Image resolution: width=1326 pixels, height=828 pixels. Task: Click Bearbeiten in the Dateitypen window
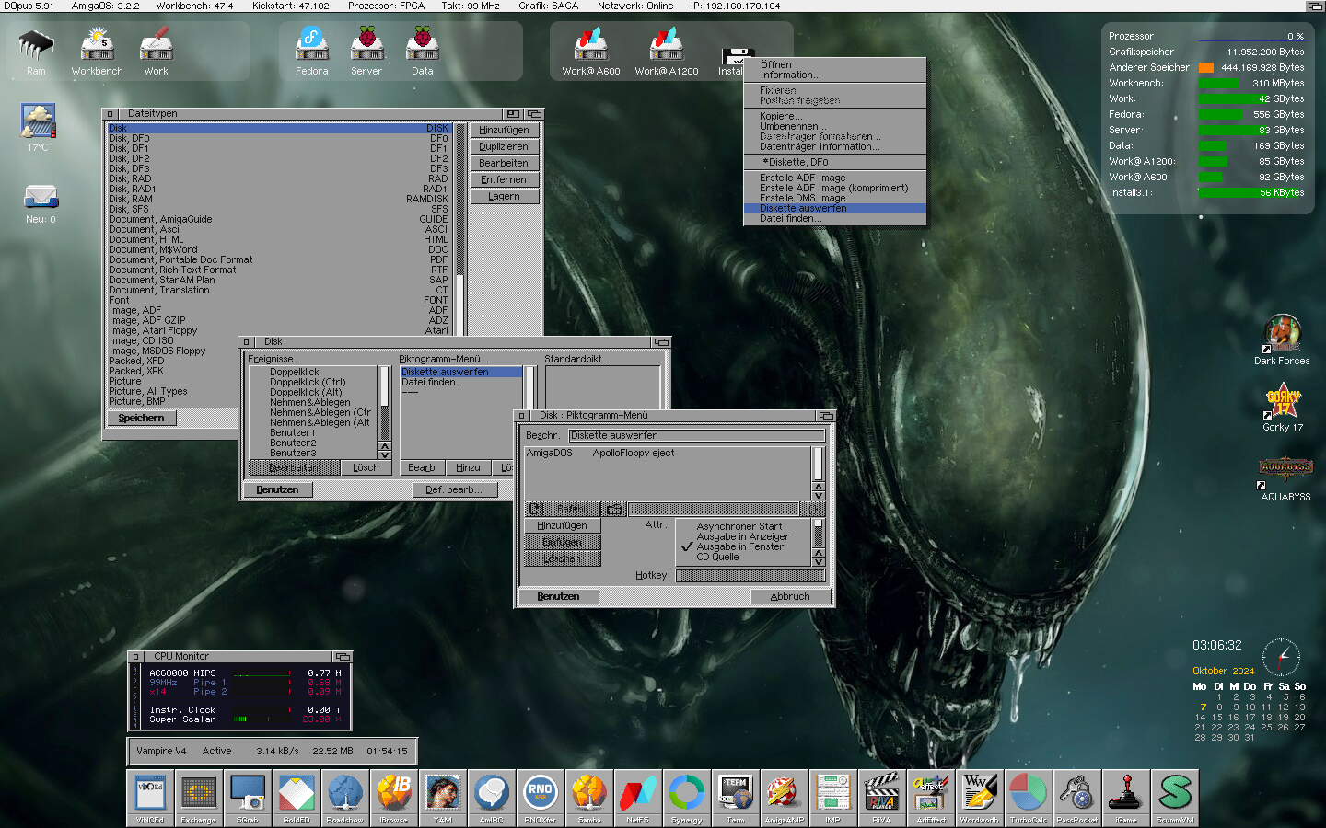click(504, 164)
